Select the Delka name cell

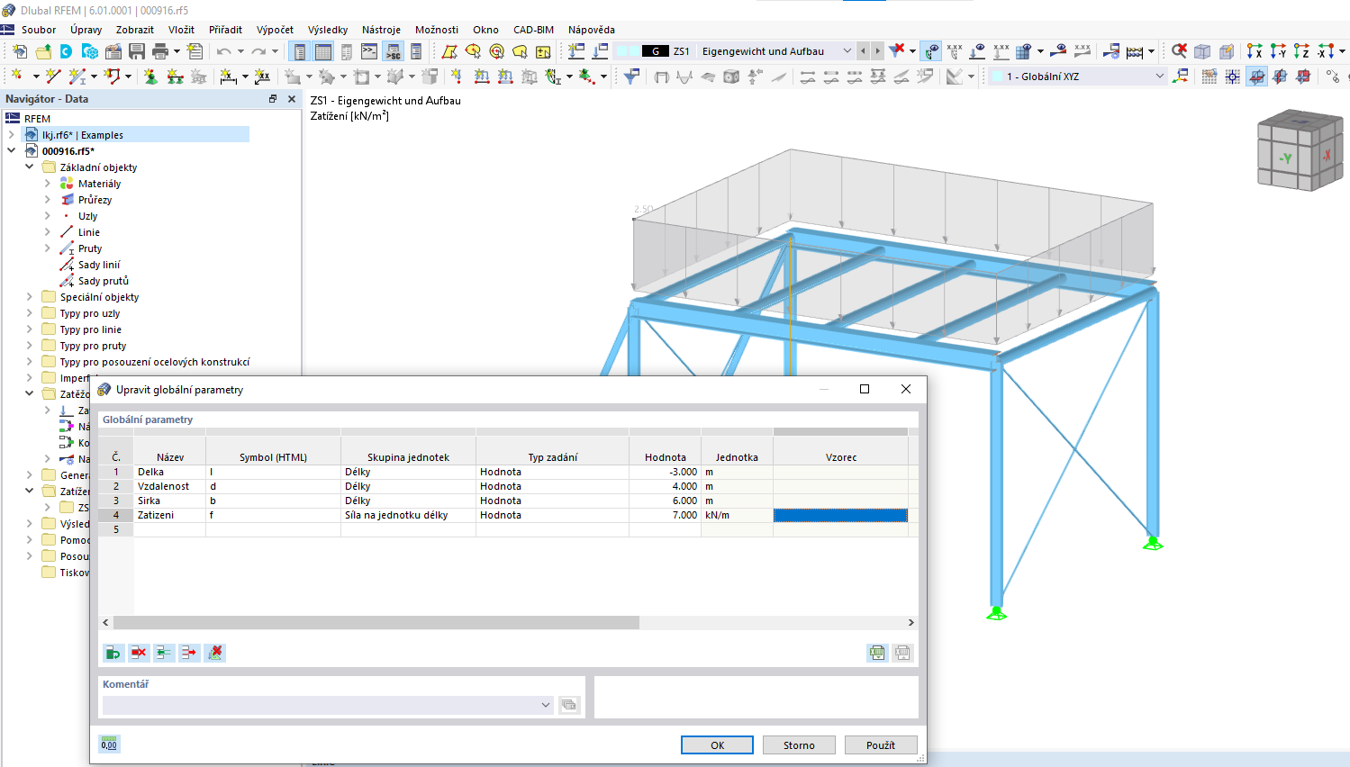(x=170, y=472)
